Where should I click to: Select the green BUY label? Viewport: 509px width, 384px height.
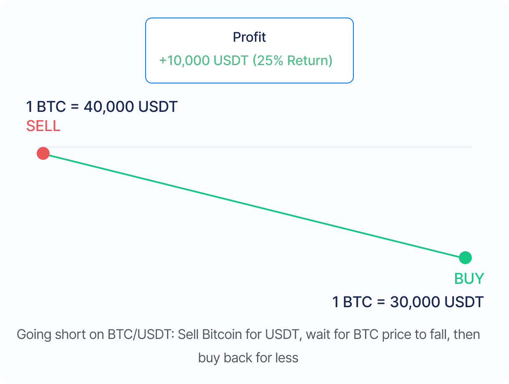click(469, 278)
